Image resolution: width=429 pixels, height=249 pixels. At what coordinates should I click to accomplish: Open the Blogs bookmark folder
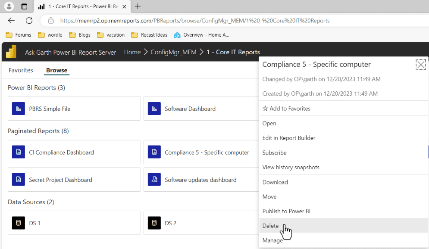pyautogui.click(x=80, y=35)
